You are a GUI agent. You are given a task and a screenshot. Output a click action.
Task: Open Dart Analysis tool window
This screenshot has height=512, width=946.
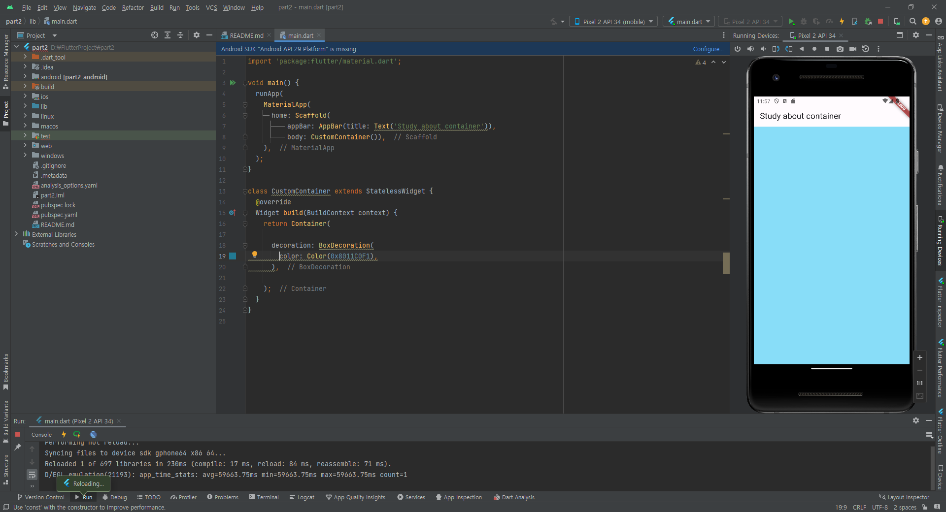pos(514,497)
